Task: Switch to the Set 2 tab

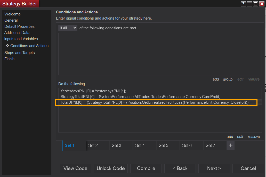Action: [x=93, y=145]
